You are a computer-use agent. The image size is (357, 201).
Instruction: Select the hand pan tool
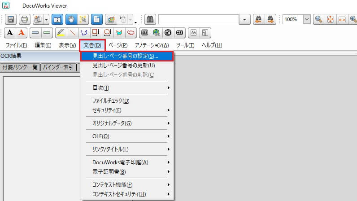click(x=71, y=19)
